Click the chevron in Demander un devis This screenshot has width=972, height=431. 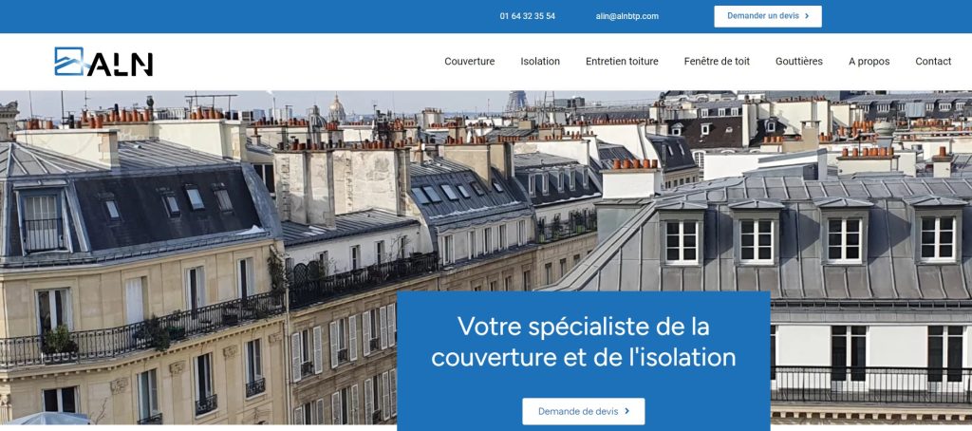point(807,16)
